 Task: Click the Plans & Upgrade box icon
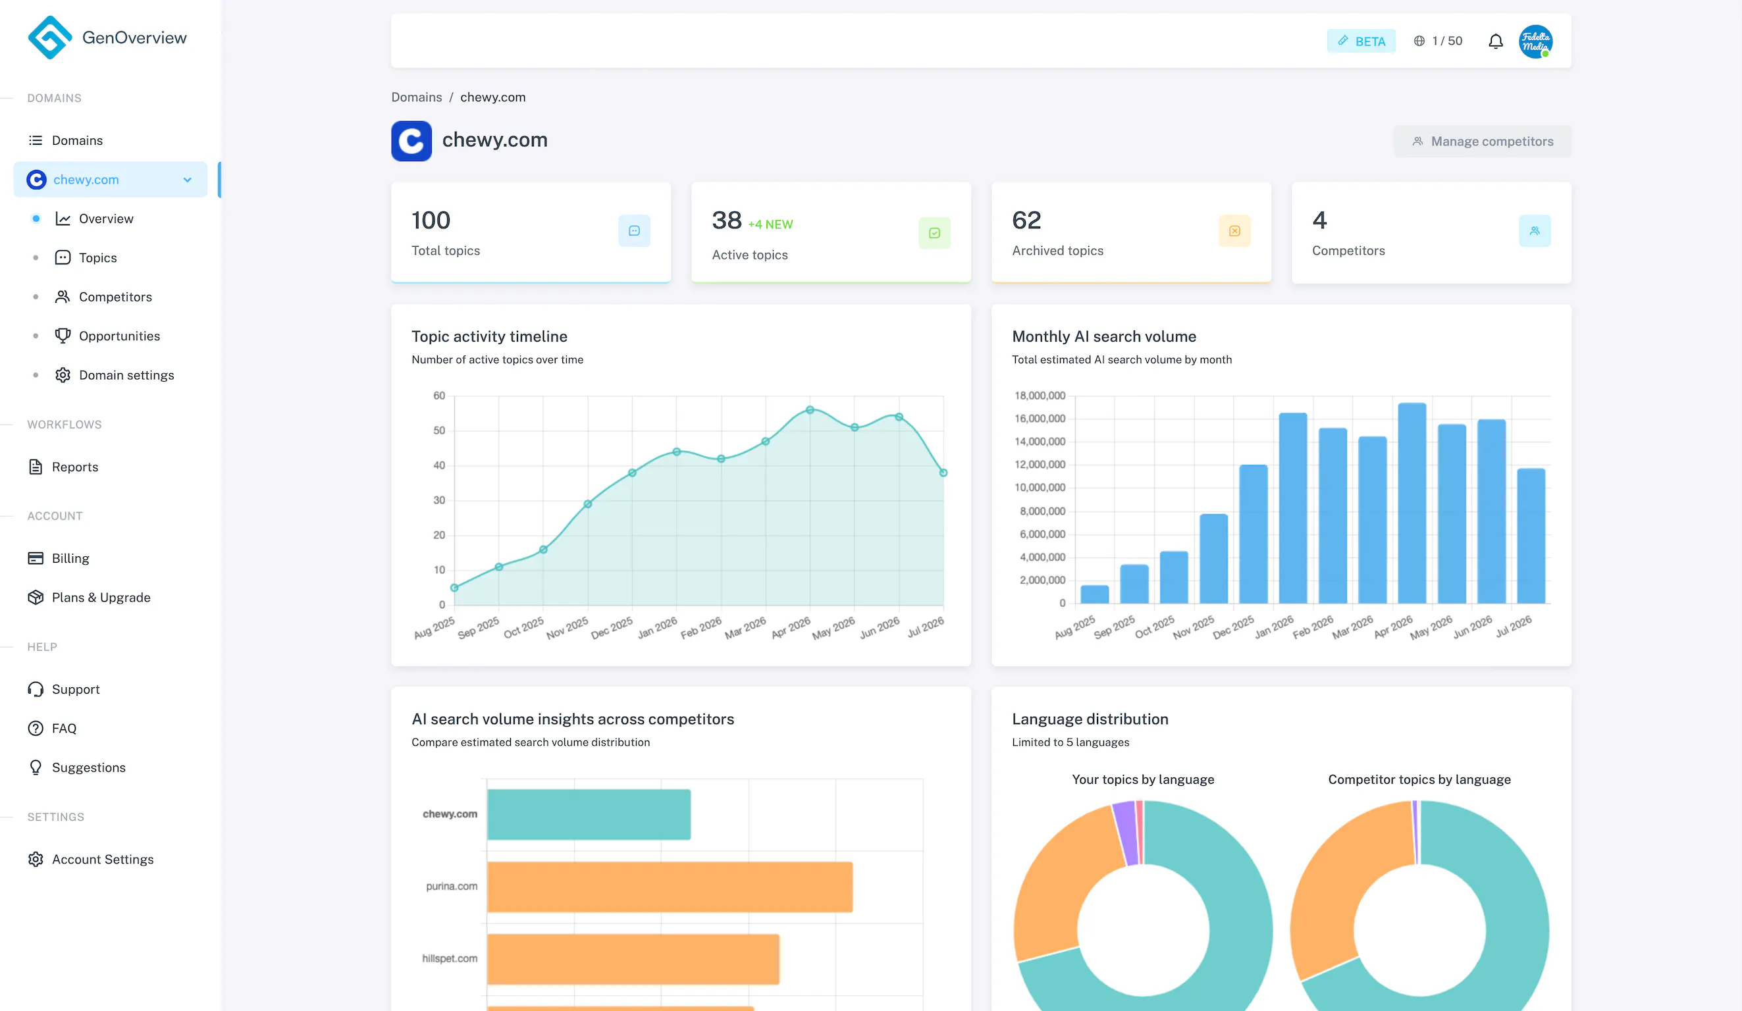(x=36, y=597)
